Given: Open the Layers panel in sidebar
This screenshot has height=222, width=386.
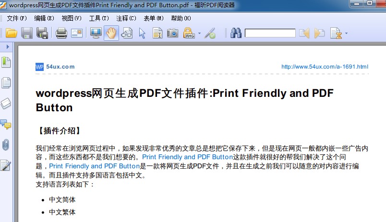Looking at the screenshot, I should click(x=6, y=103).
